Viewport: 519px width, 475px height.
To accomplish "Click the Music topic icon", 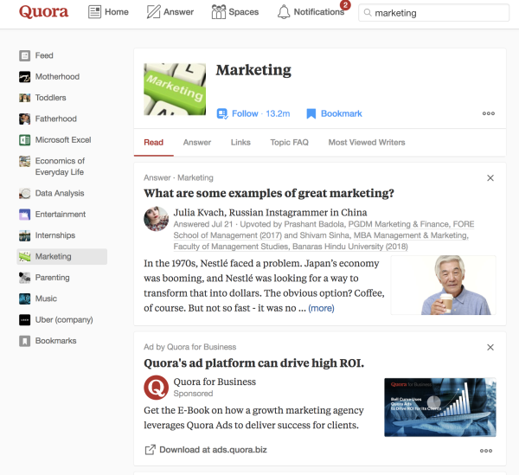I will (24, 298).
